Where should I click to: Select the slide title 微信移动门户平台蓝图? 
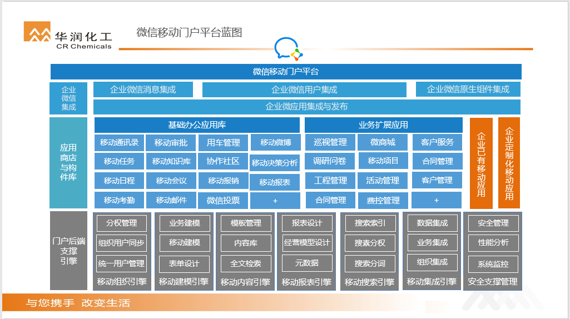tap(189, 32)
